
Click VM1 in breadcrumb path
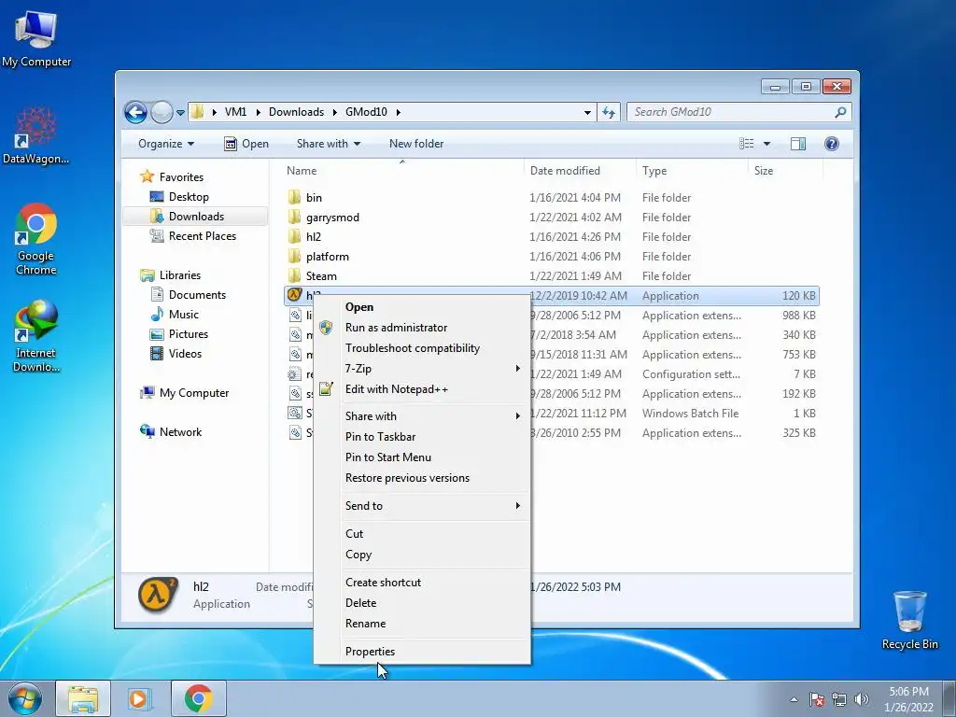point(235,112)
